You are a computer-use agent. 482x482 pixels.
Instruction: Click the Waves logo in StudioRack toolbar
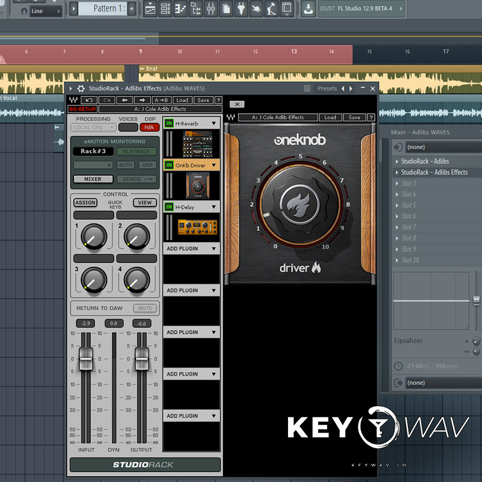pos(73,100)
